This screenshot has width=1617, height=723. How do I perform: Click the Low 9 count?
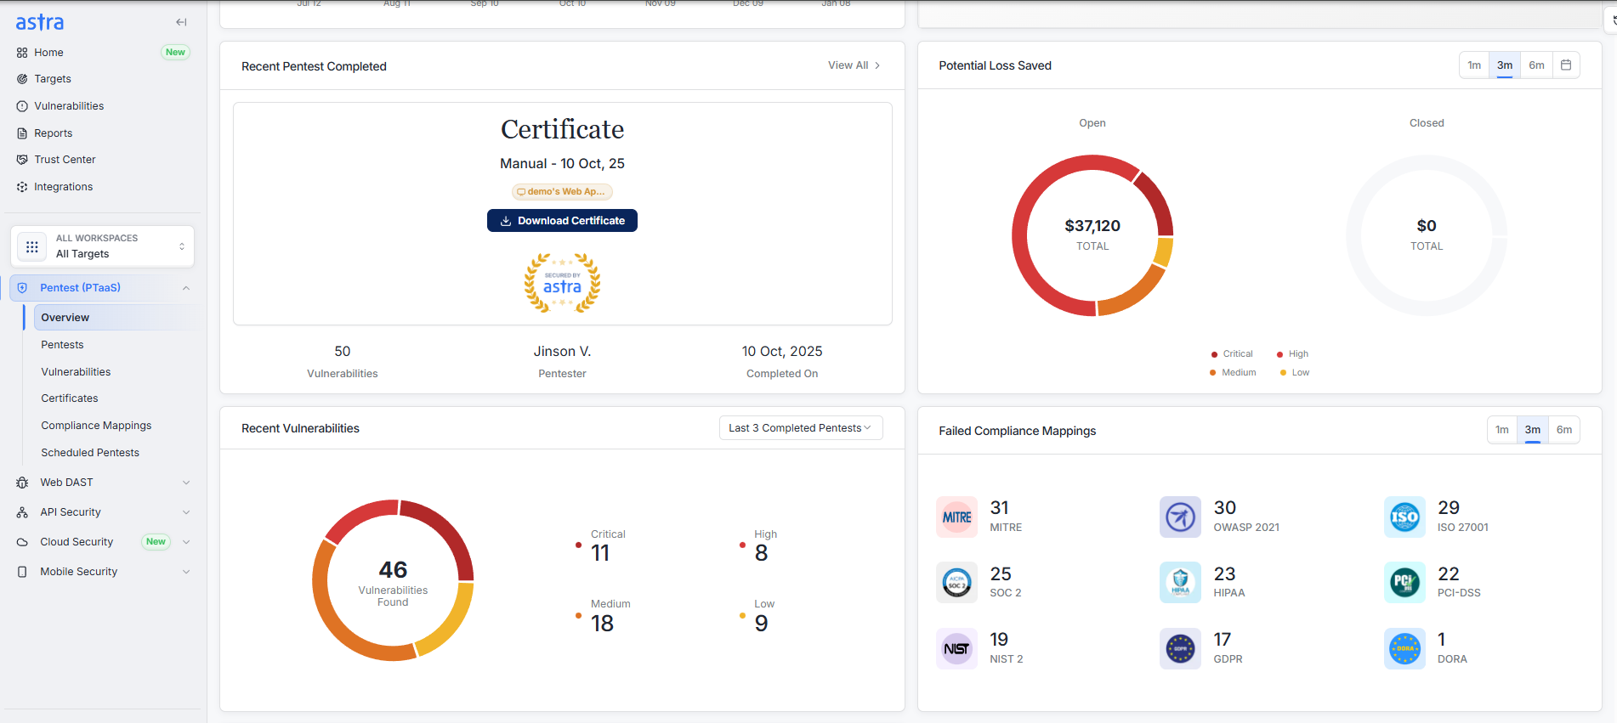coord(761,624)
